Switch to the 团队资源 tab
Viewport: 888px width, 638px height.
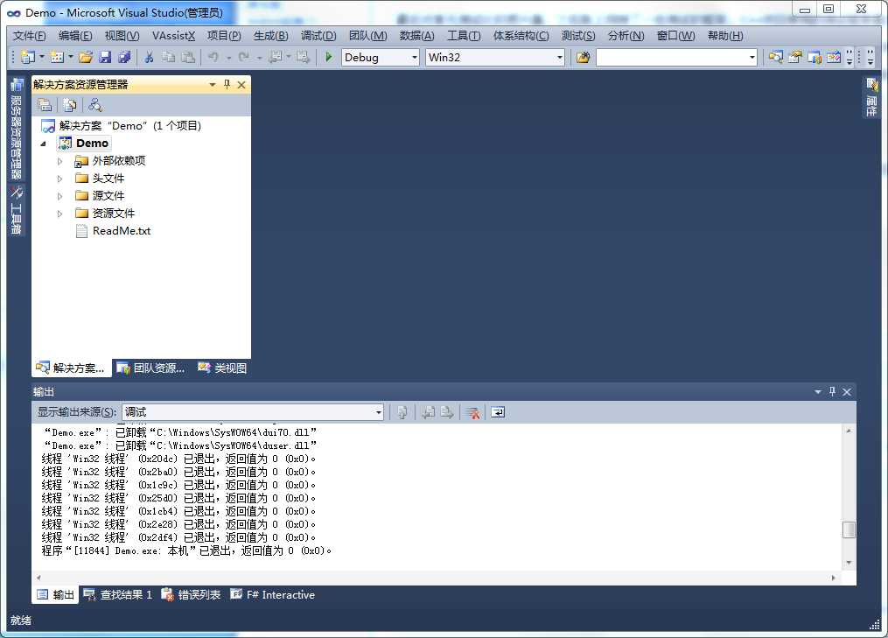150,368
